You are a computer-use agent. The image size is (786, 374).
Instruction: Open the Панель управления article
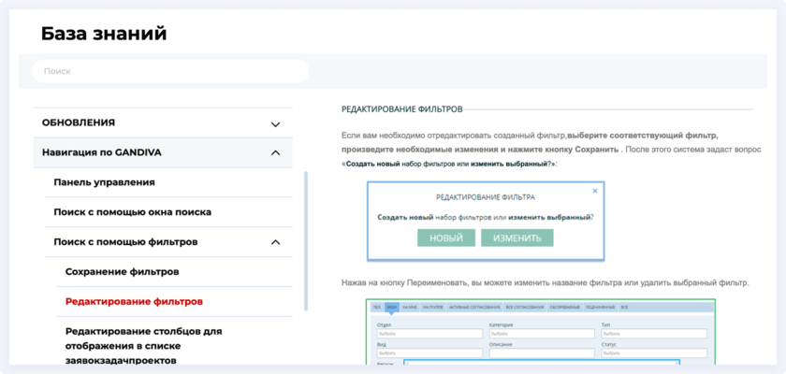104,182
